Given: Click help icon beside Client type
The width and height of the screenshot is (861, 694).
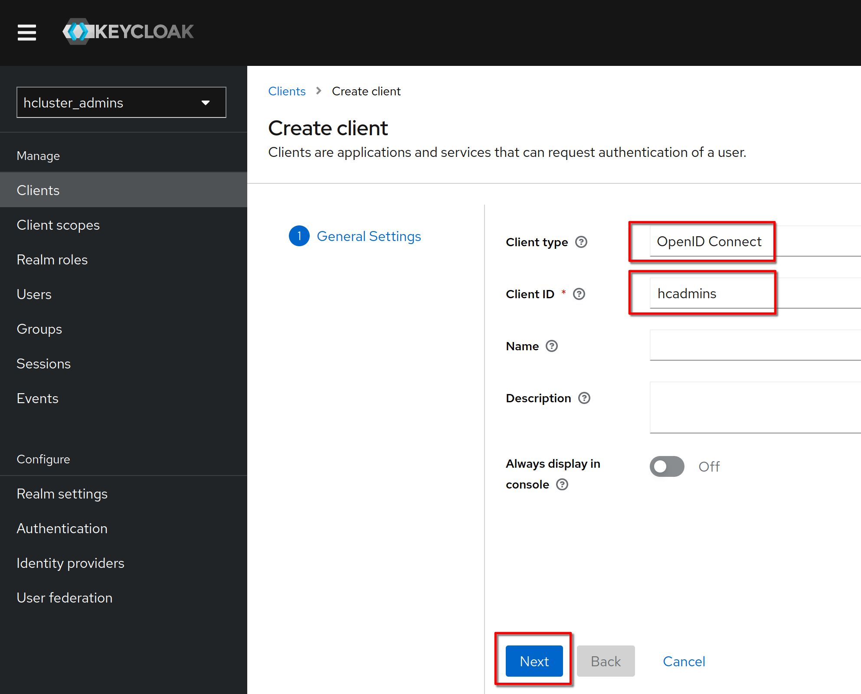Looking at the screenshot, I should click(581, 242).
